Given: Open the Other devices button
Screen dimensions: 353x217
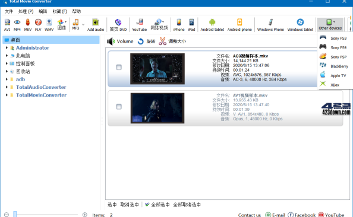Looking at the screenshot, I should pyautogui.click(x=330, y=24).
